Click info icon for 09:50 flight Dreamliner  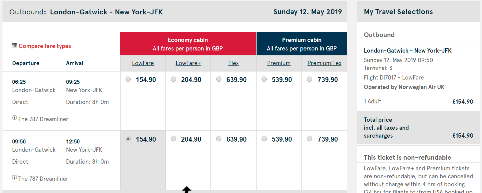pyautogui.click(x=14, y=177)
